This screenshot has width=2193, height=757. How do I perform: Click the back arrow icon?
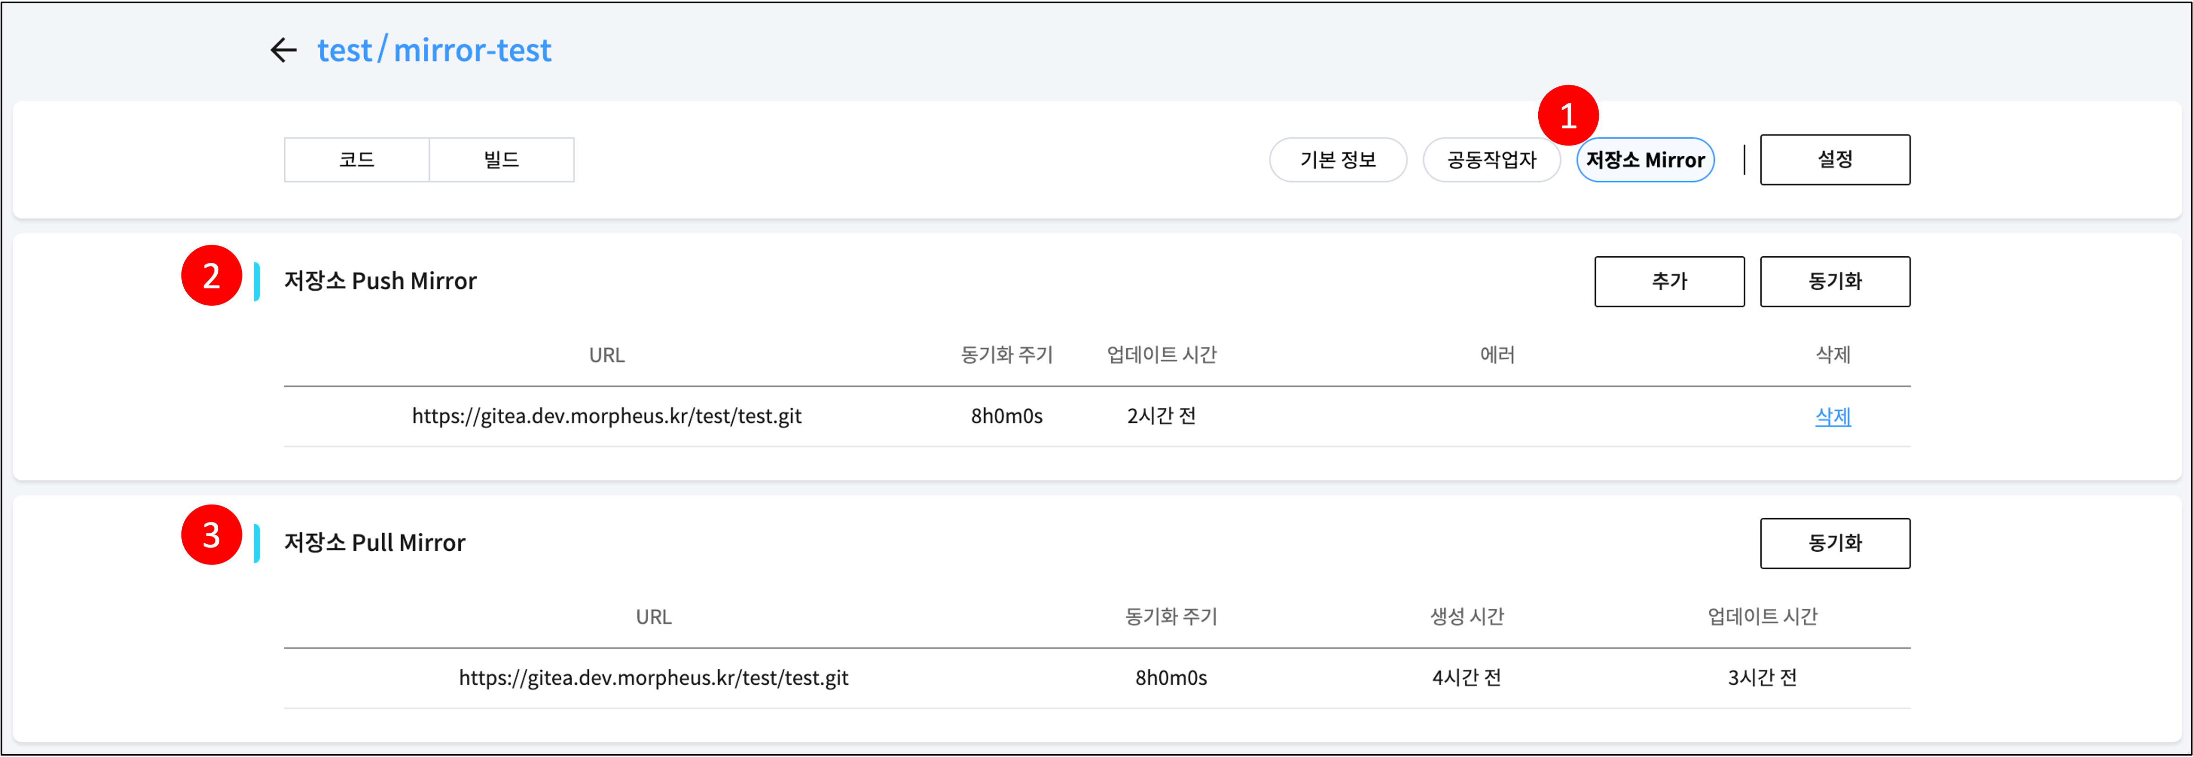click(x=283, y=50)
